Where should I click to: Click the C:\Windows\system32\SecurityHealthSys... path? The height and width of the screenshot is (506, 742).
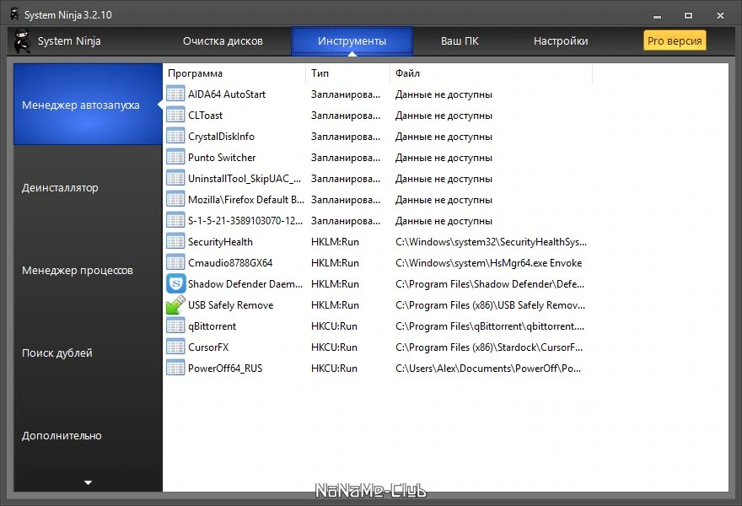click(x=492, y=242)
